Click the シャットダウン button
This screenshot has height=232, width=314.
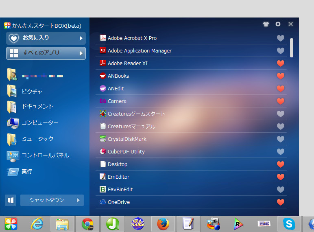pos(52,200)
